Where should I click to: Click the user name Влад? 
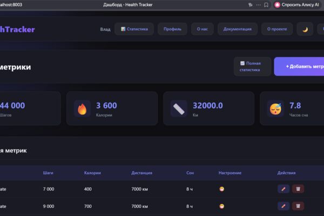pos(105,29)
